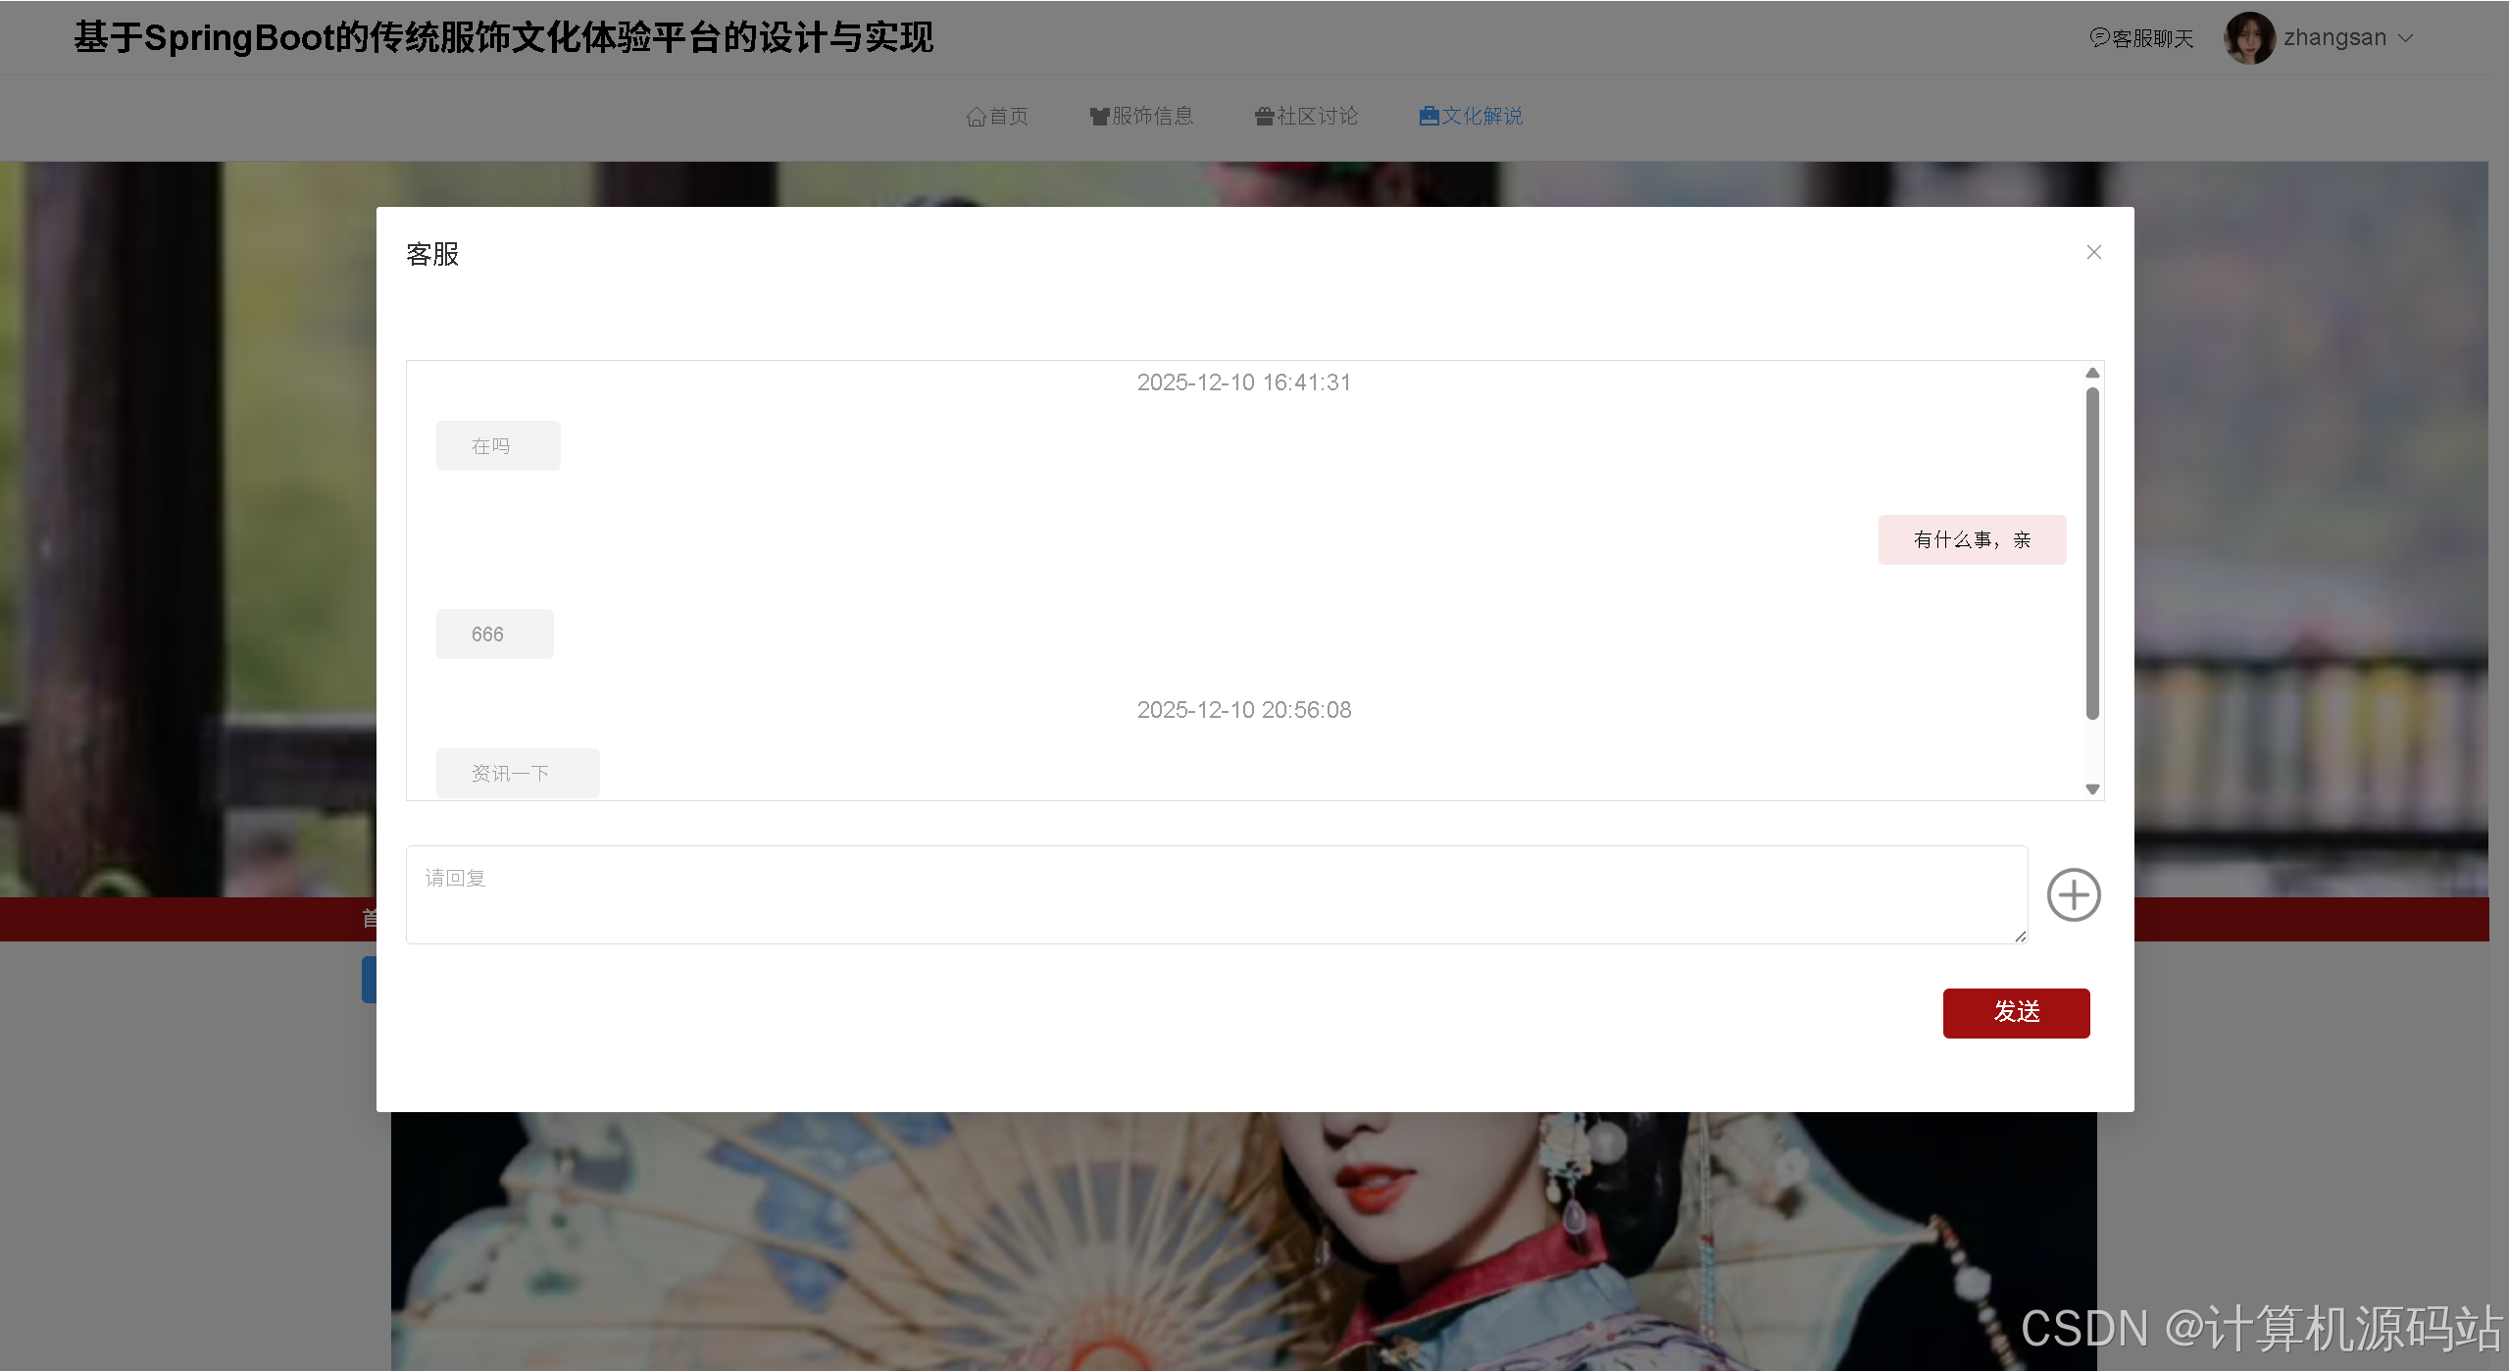
Task: Click the zhangsan user avatar
Action: tap(2248, 38)
